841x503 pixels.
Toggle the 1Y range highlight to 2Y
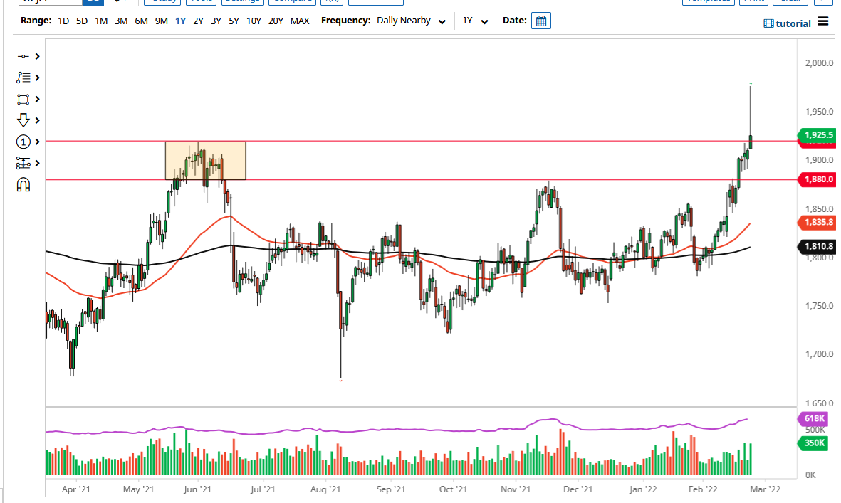pyautogui.click(x=198, y=21)
